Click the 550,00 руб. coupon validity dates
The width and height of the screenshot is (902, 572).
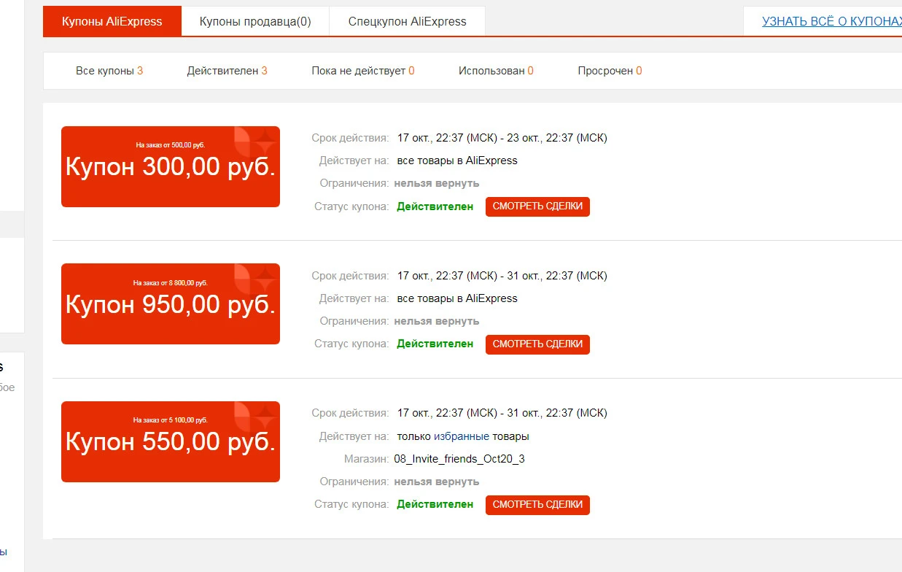click(502, 413)
